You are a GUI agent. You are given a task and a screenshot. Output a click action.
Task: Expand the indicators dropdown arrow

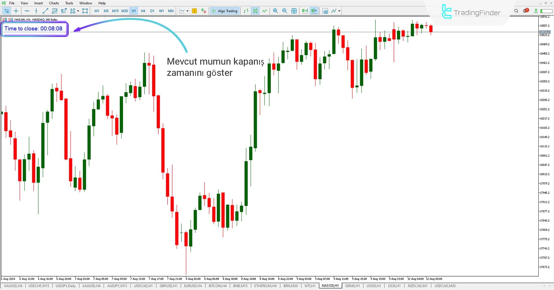[340, 11]
